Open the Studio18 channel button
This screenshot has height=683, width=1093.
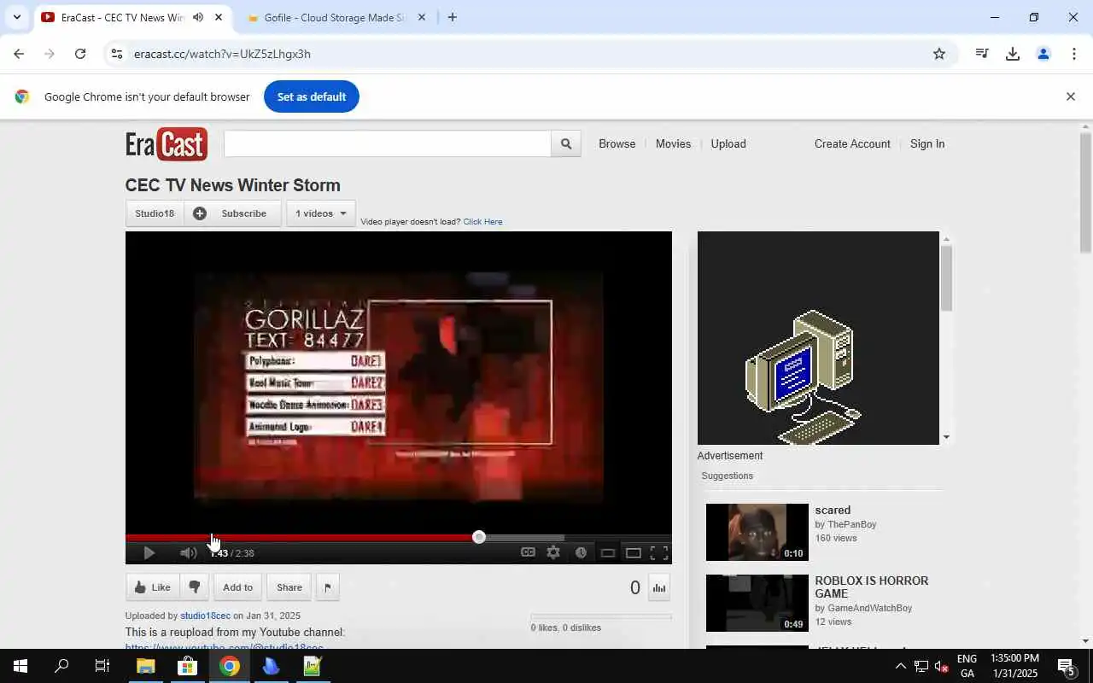click(155, 213)
